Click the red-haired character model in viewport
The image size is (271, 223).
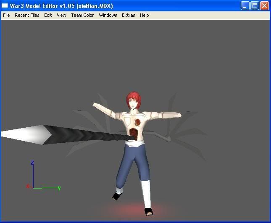(137, 154)
